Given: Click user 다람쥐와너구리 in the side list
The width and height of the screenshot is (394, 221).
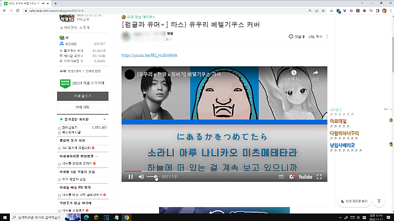Looking at the screenshot, I should [x=344, y=133].
